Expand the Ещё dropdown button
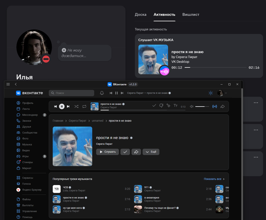 [151, 152]
